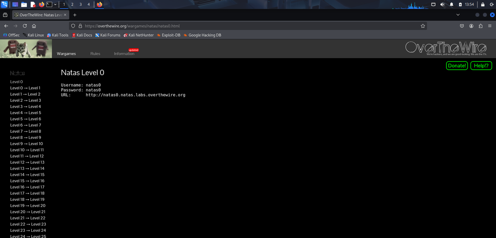Click the URL address bar field
Screen dimensions: 496x238
click(248, 26)
